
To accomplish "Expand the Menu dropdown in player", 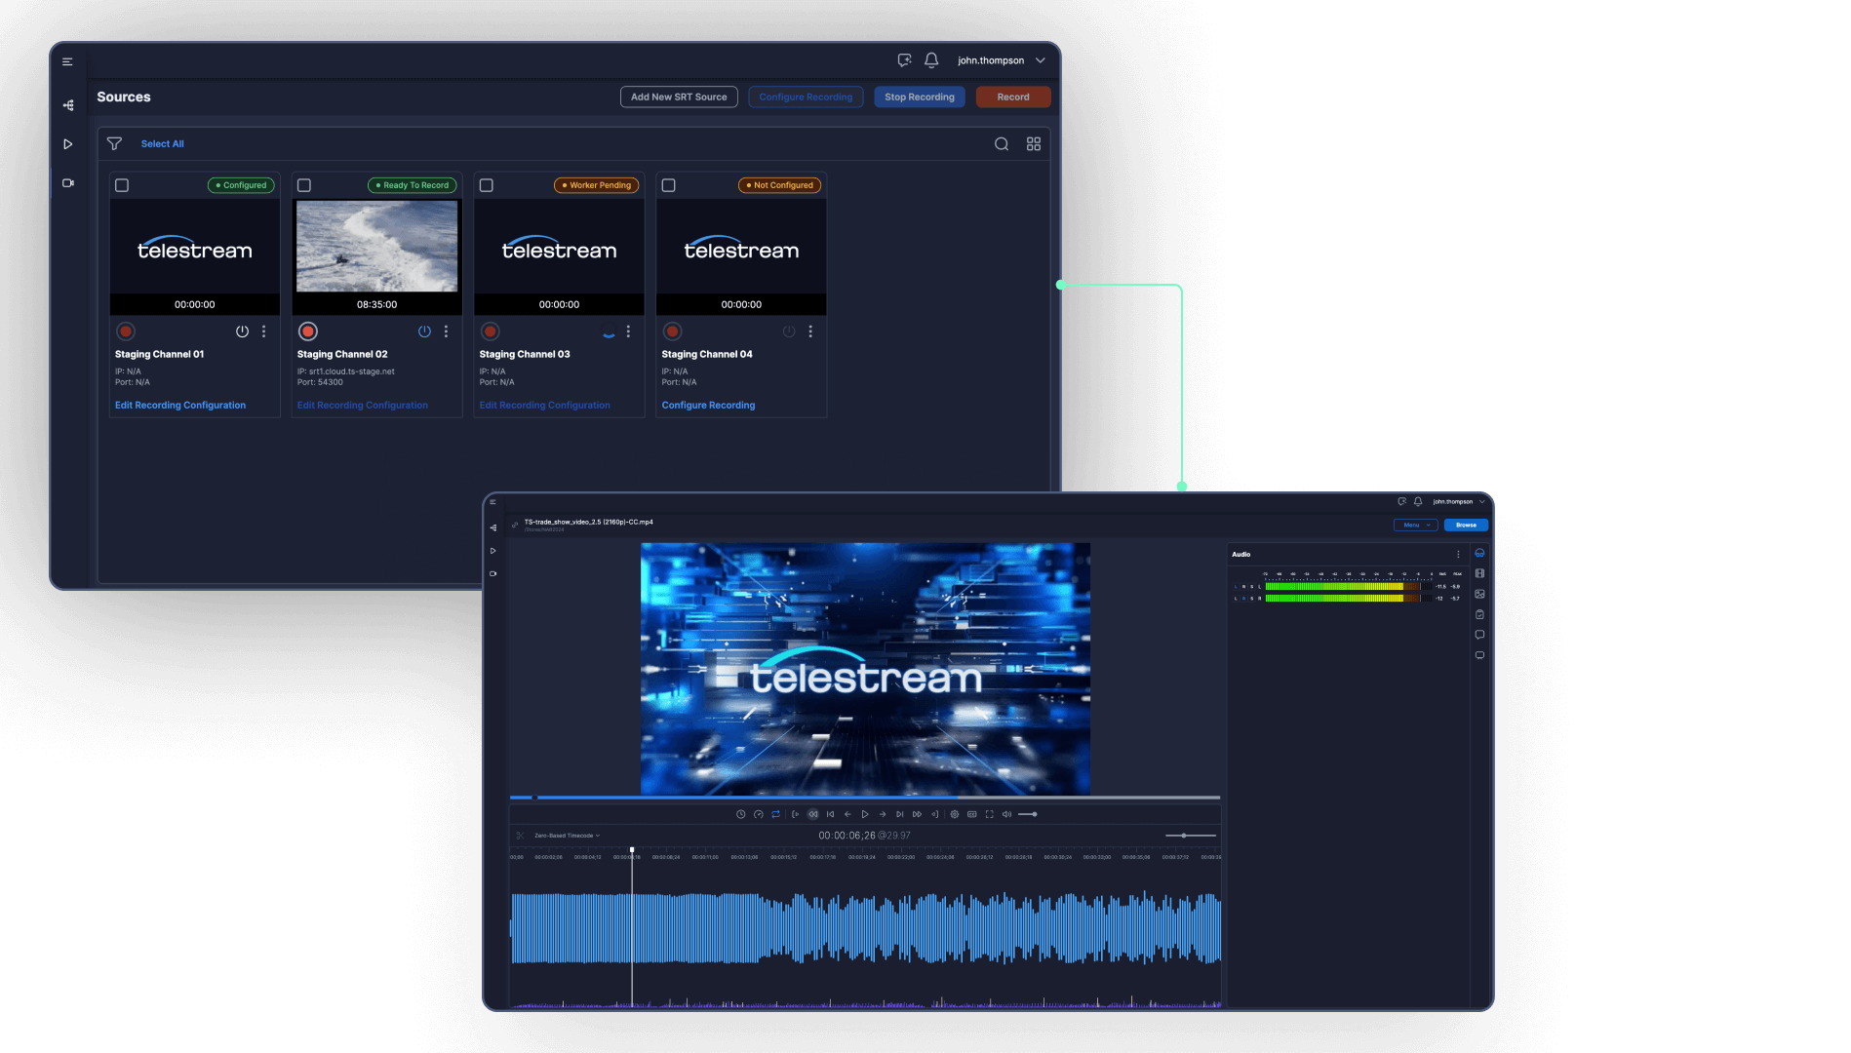I will click(1415, 526).
